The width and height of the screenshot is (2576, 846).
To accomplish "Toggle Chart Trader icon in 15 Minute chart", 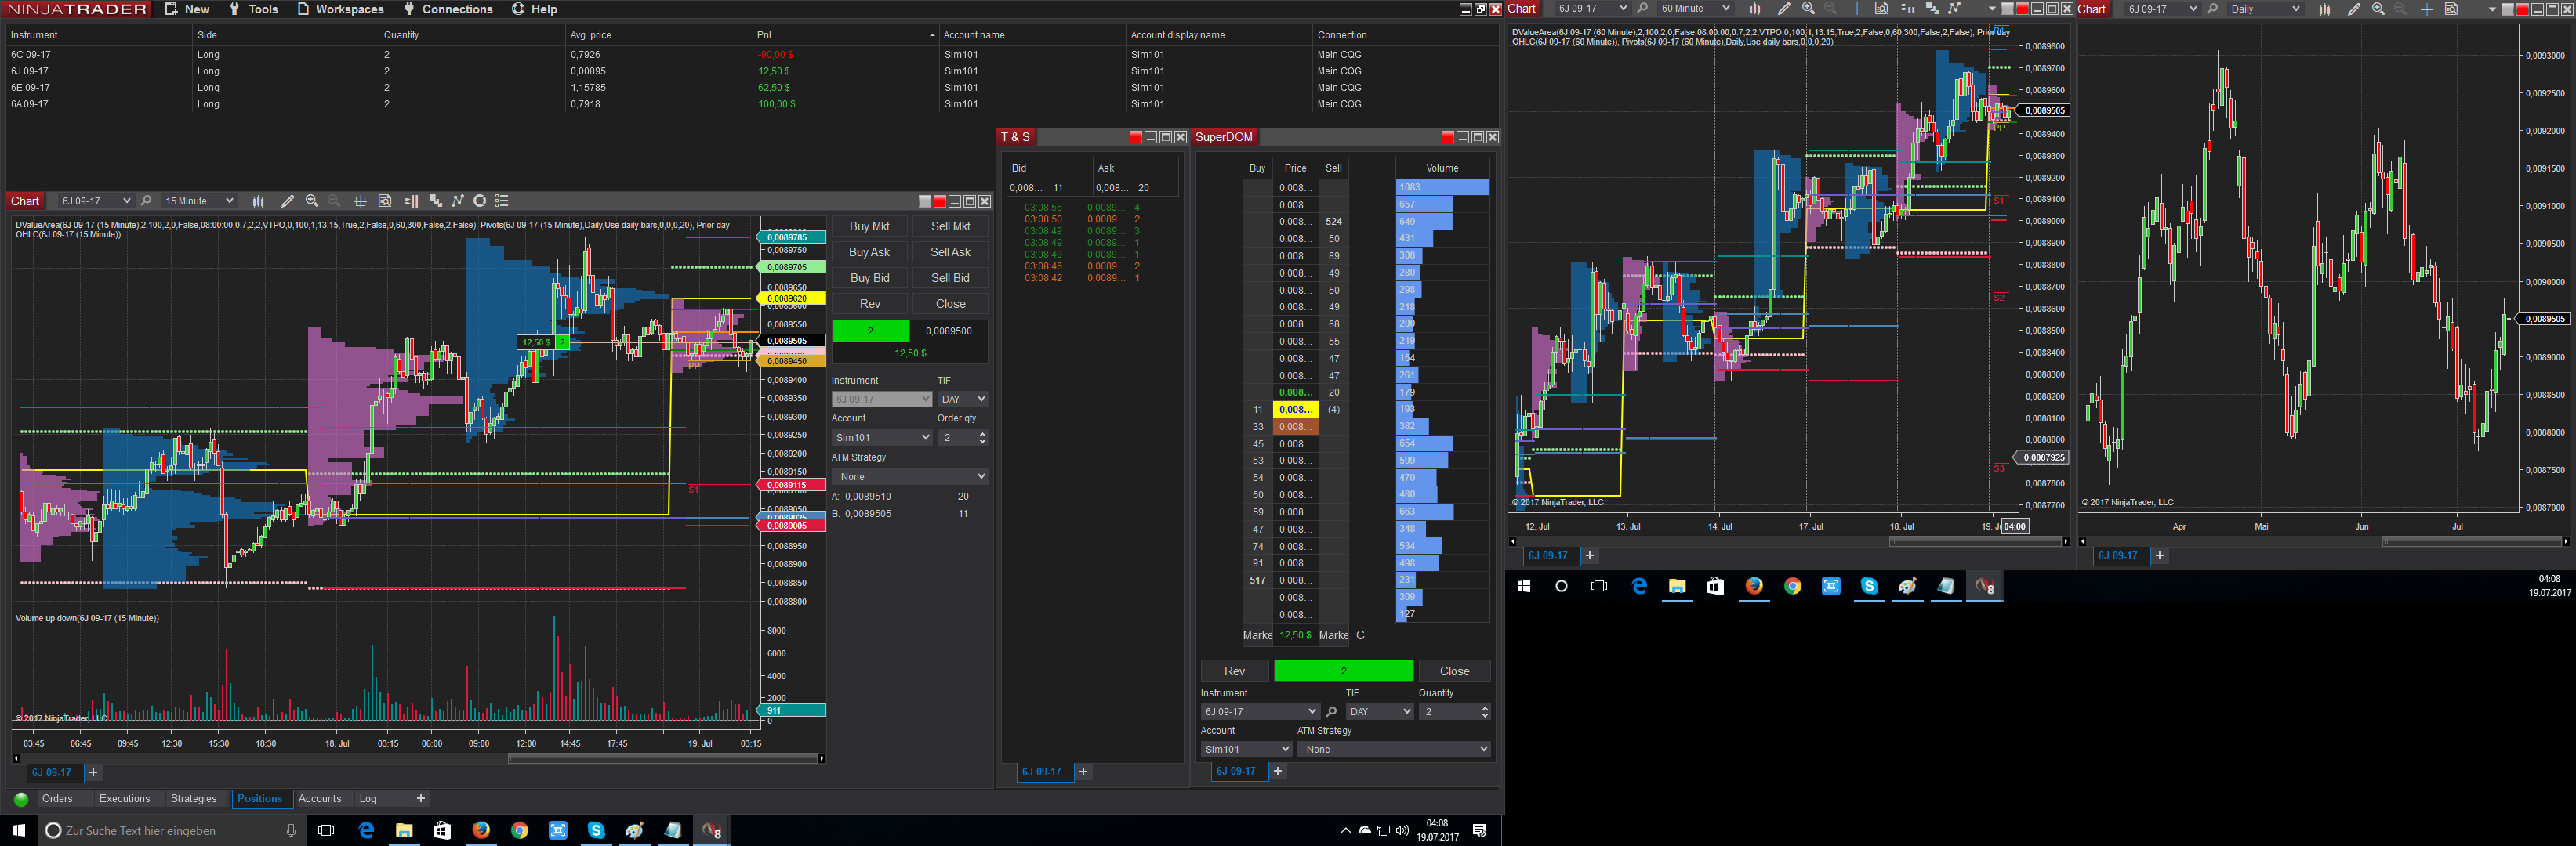I will tap(411, 201).
